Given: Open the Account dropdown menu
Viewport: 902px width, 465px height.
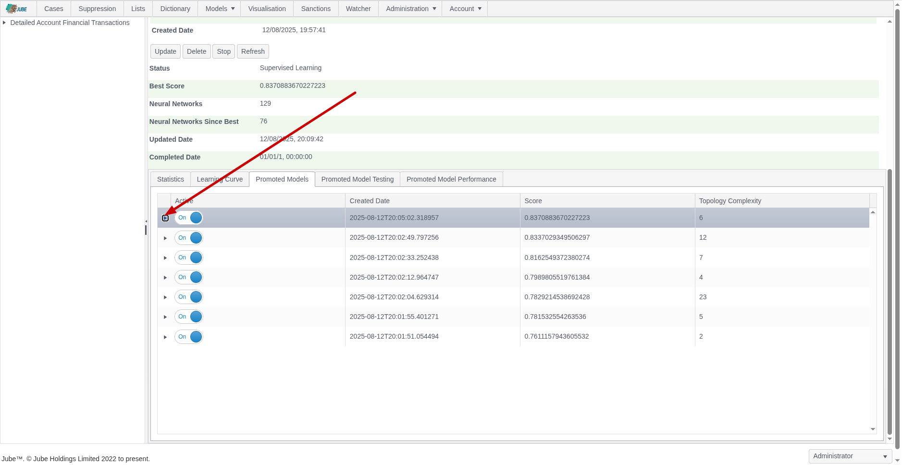Looking at the screenshot, I should click(465, 9).
